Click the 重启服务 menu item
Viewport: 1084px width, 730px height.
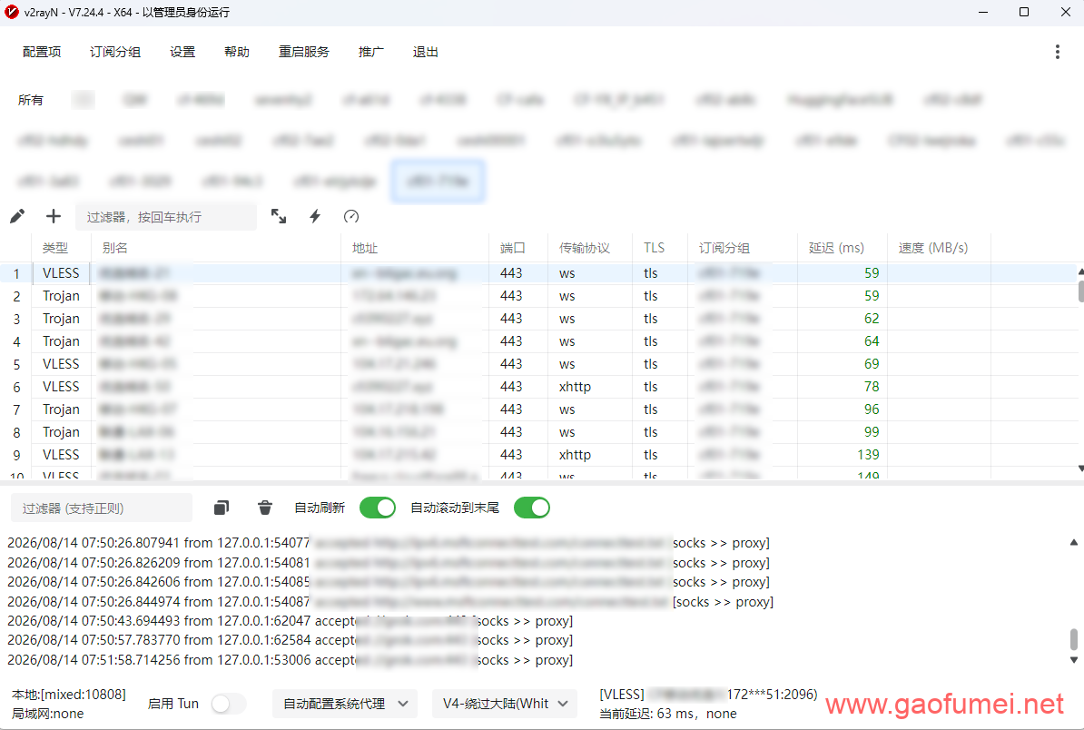pyautogui.click(x=303, y=52)
